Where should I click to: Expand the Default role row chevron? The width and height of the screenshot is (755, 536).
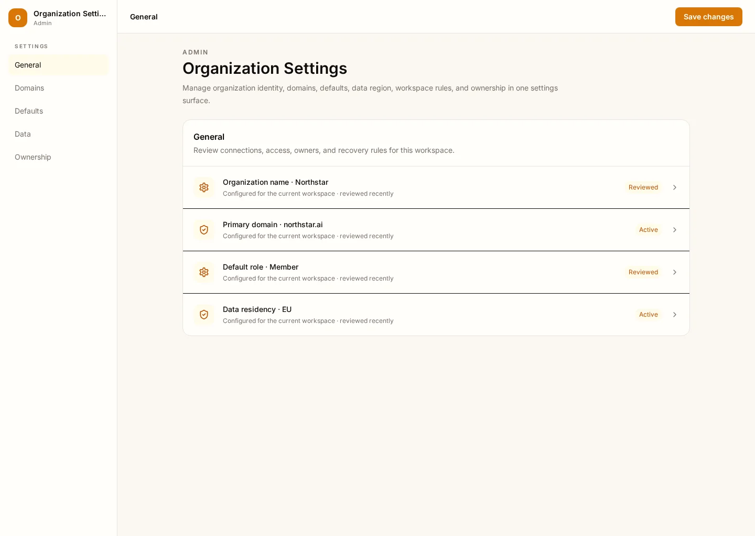coord(675,272)
